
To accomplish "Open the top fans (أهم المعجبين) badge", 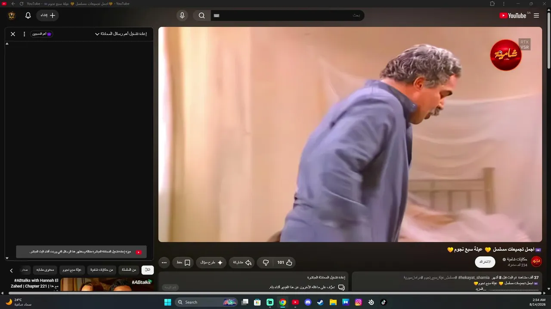I will click(x=42, y=34).
